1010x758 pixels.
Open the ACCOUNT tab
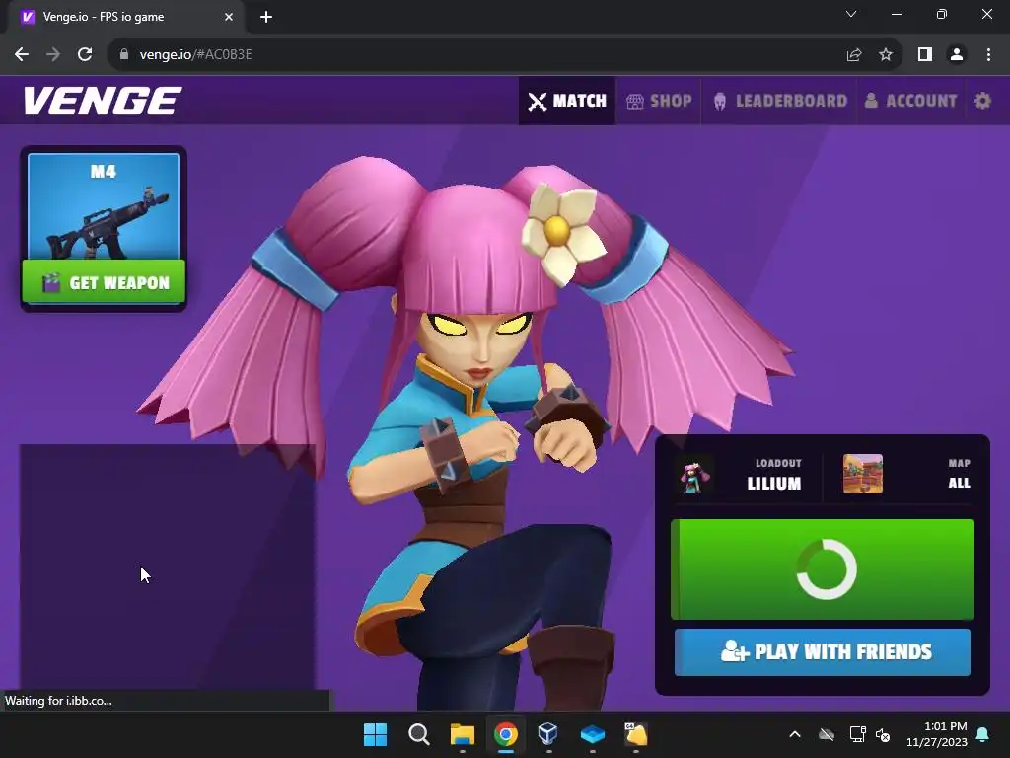[910, 101]
